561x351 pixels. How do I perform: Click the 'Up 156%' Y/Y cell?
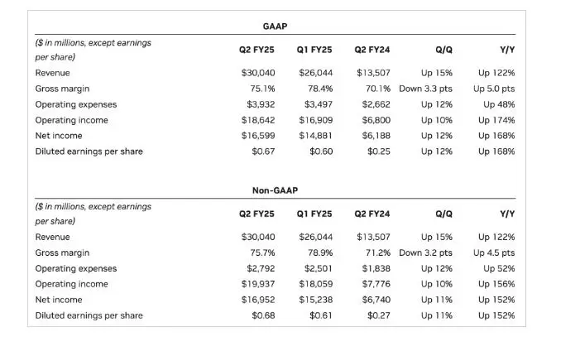point(496,284)
